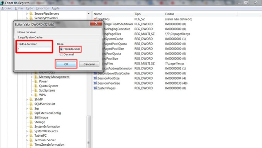Click the SecondLevelDataCache value icon

pyautogui.click(x=95, y=73)
